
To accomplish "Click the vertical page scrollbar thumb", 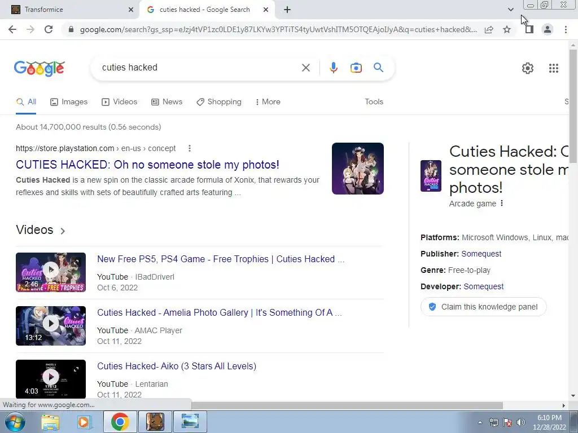I will pyautogui.click(x=573, y=105).
